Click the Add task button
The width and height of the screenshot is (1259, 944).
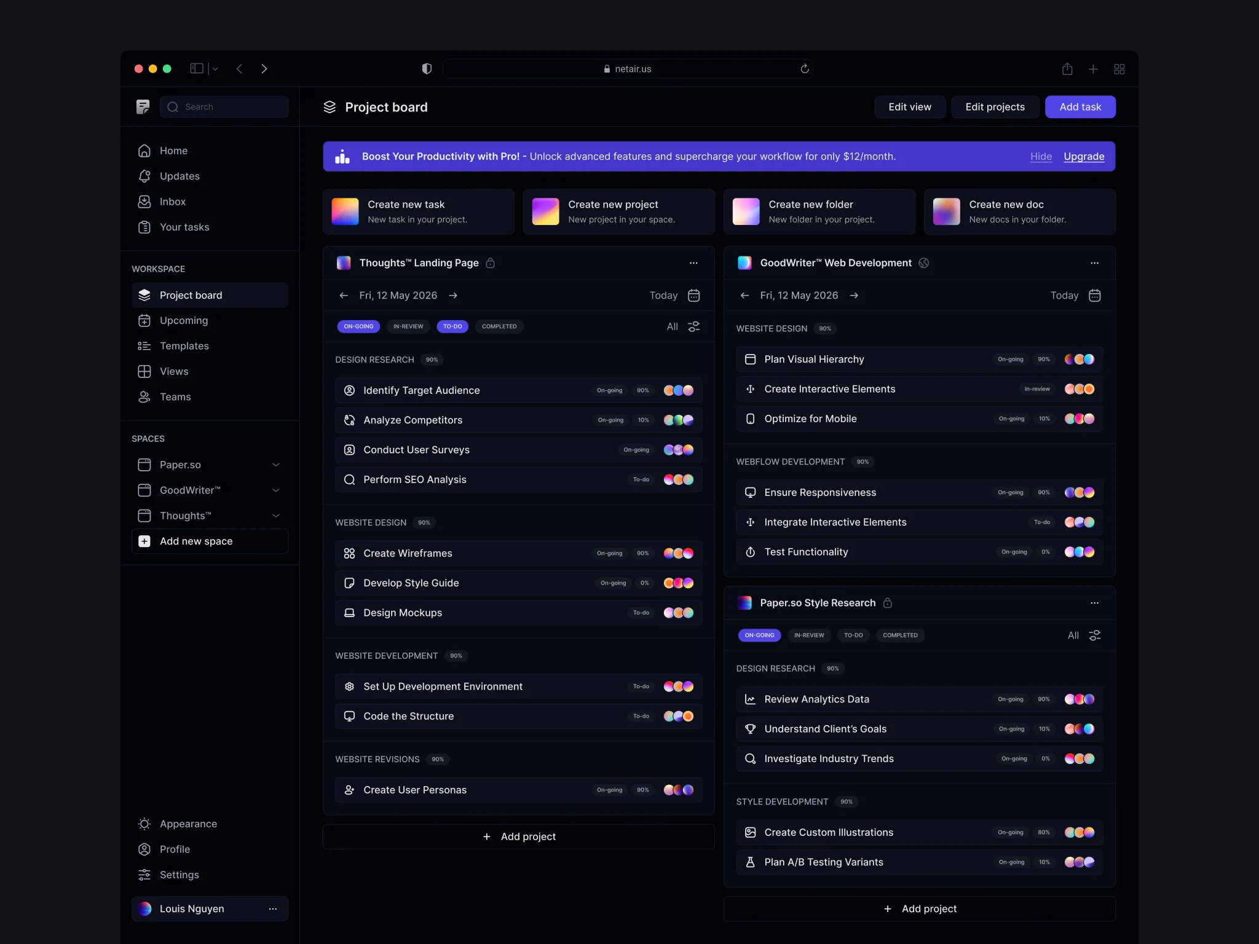coord(1080,107)
